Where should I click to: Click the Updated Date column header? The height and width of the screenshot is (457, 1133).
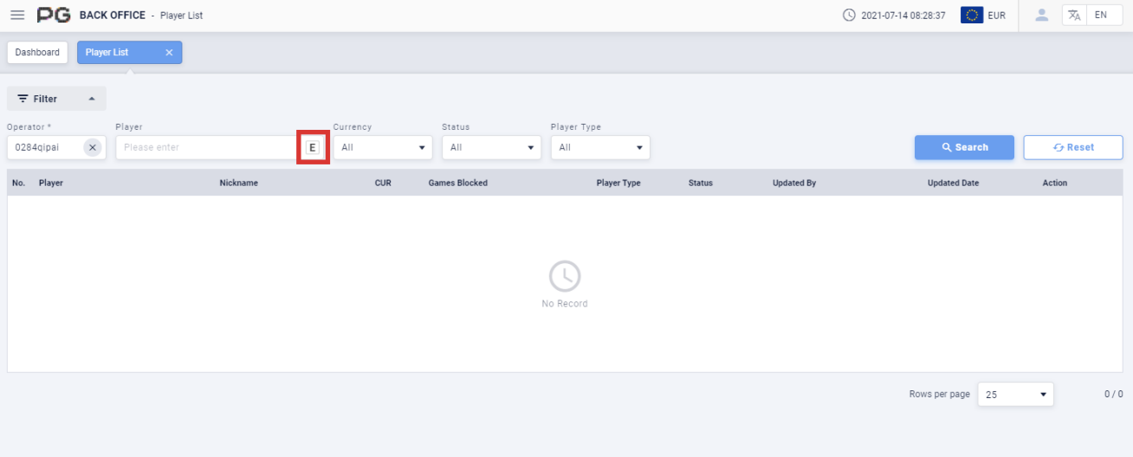click(953, 183)
